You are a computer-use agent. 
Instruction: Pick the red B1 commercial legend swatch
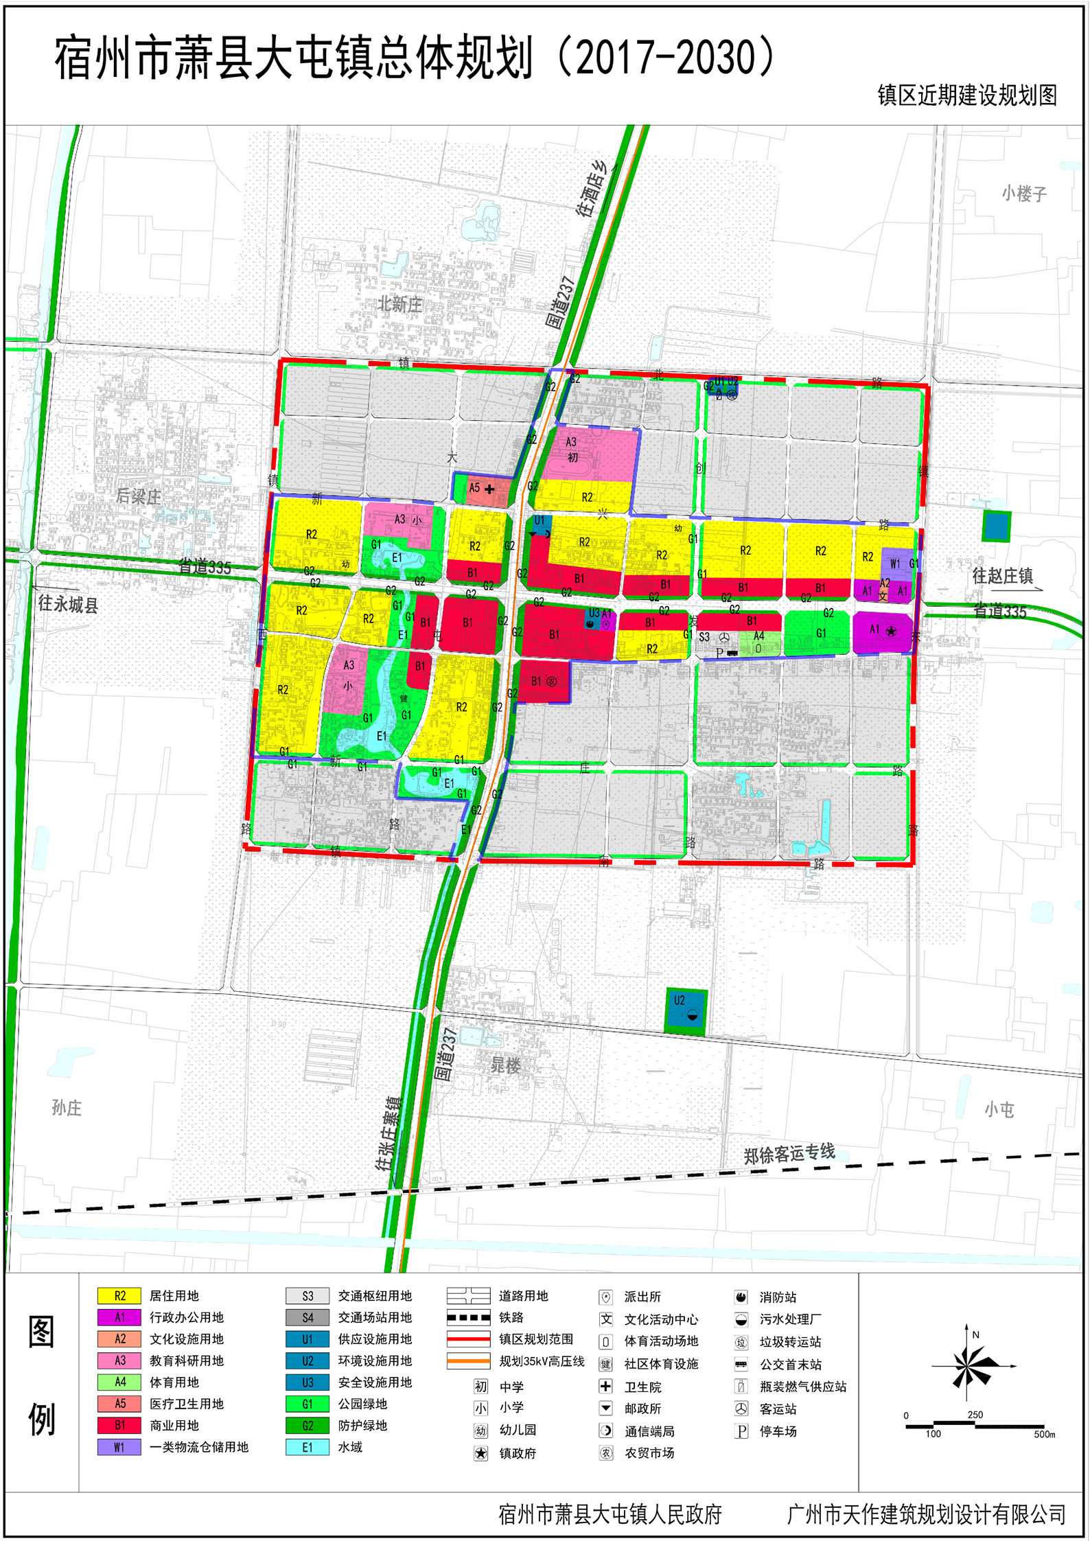(119, 1425)
